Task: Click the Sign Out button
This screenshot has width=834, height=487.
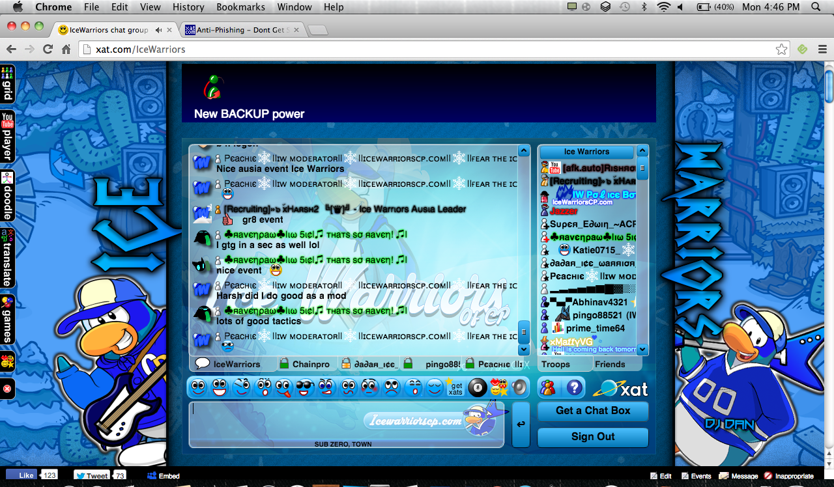Action: coord(592,437)
